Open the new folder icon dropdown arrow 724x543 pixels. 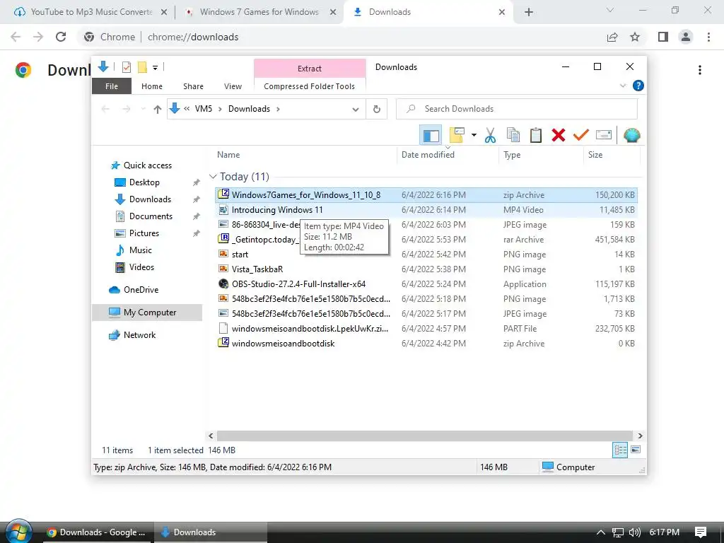pos(474,135)
